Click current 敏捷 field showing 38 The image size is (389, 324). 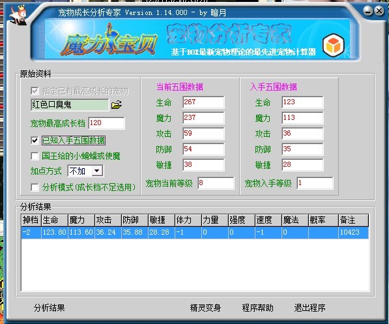coord(203,165)
